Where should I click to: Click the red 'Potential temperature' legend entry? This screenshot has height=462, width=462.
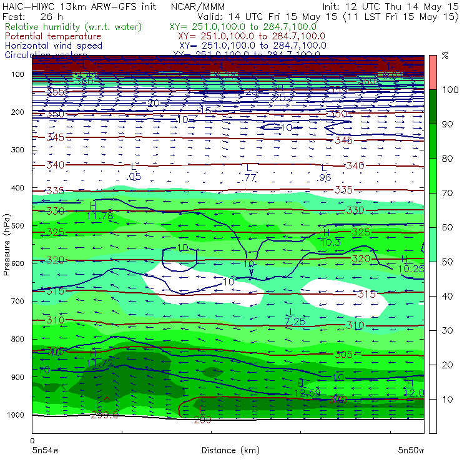(x=53, y=36)
